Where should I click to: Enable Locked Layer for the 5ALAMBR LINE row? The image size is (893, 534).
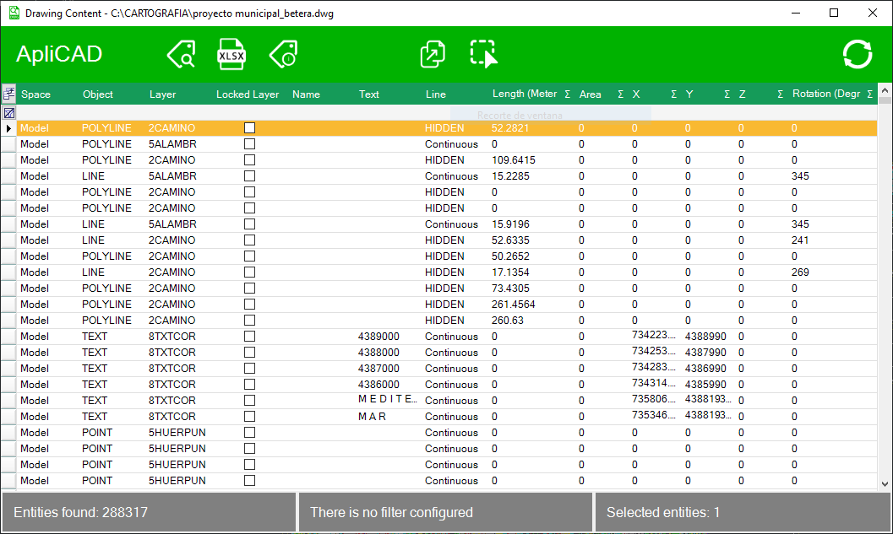pyautogui.click(x=249, y=175)
